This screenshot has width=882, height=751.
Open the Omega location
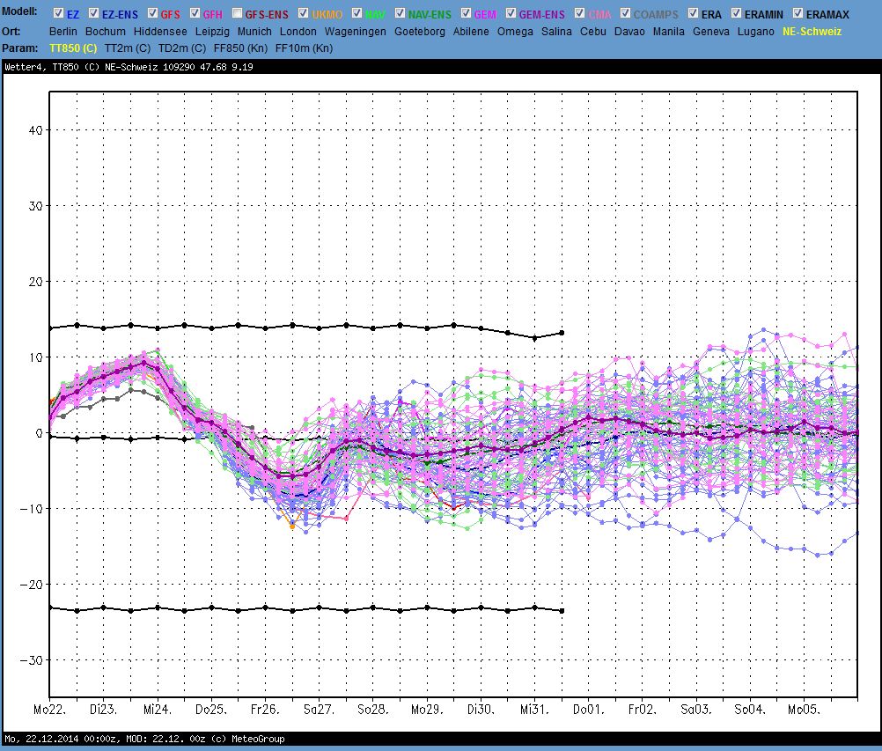coord(515,32)
